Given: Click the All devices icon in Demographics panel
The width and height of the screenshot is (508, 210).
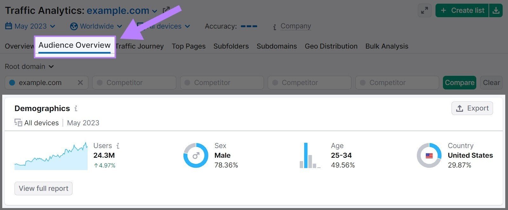Looking at the screenshot, I should pos(18,123).
